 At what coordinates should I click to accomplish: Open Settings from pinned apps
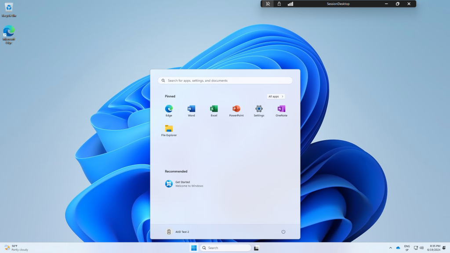coord(259,111)
